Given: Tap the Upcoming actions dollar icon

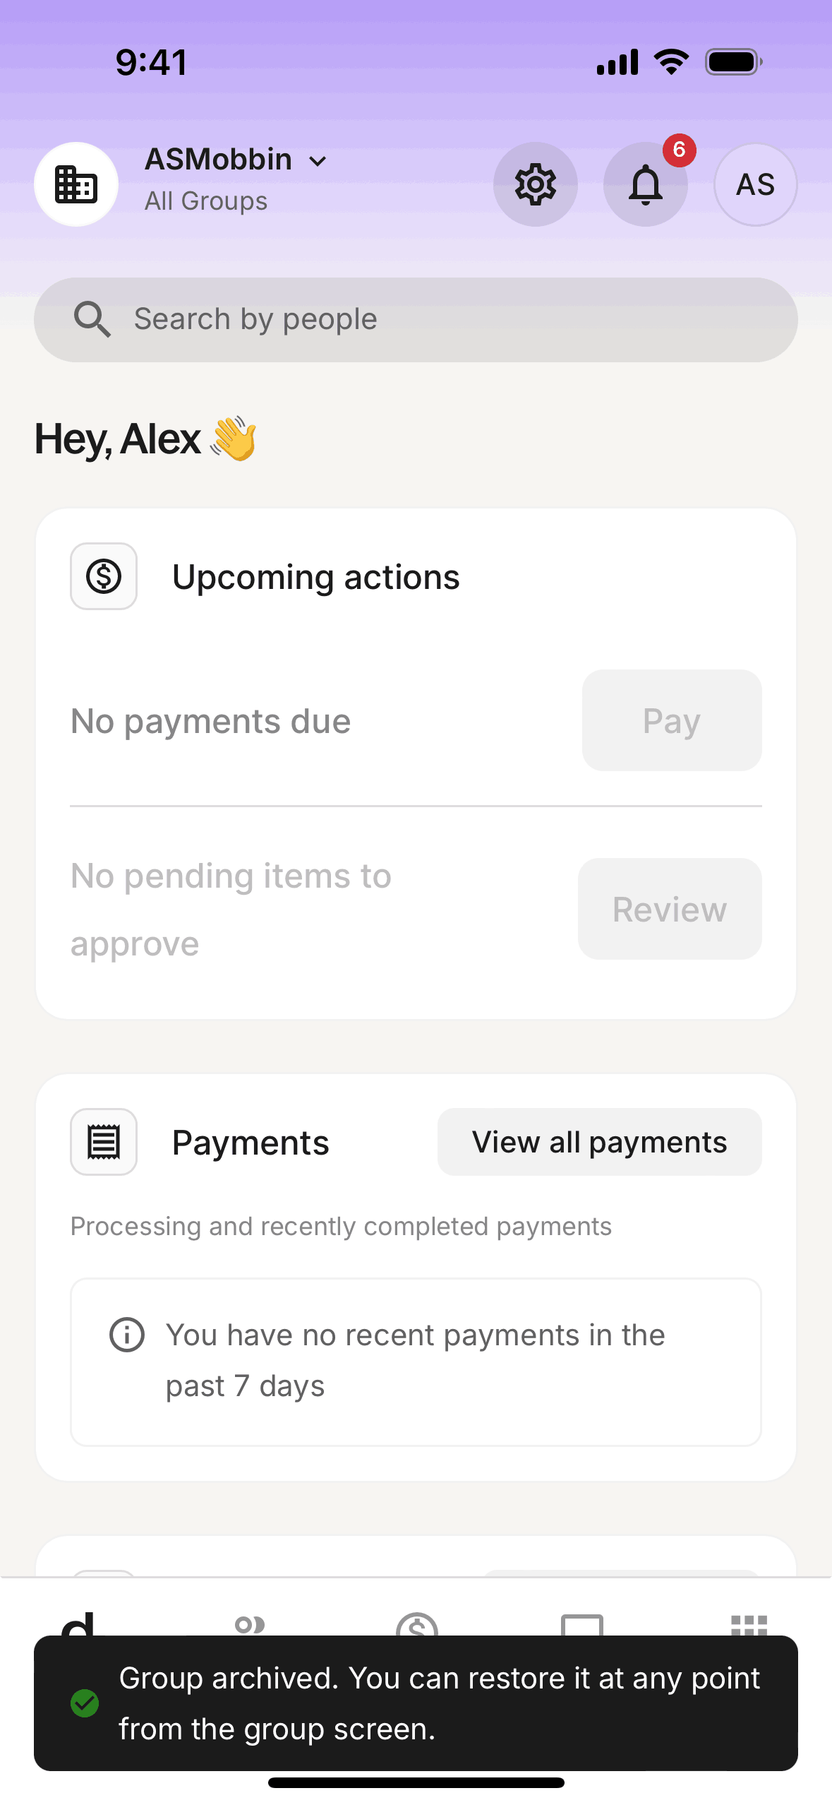Looking at the screenshot, I should tap(104, 576).
